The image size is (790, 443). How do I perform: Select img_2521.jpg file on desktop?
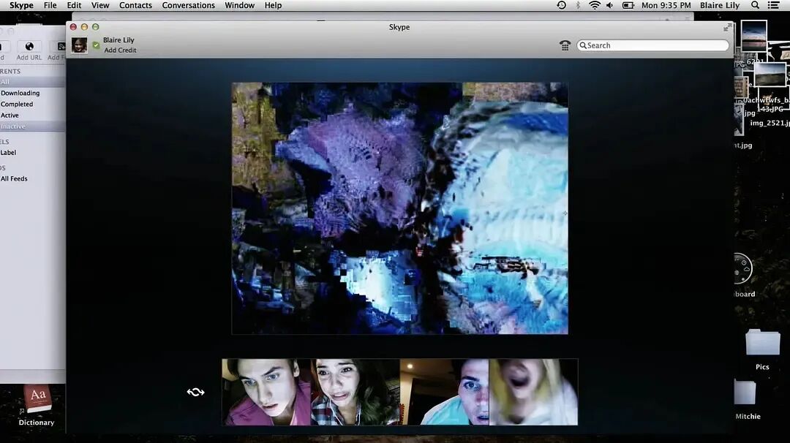pos(770,123)
